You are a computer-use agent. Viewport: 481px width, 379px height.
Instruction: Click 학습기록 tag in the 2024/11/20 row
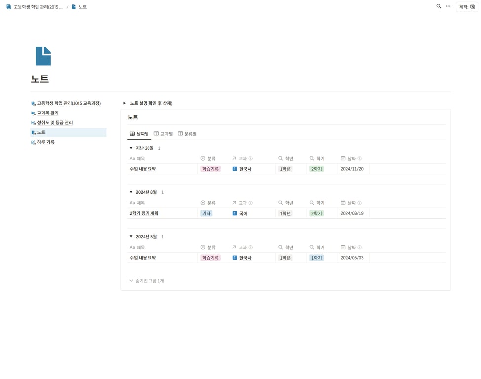[210, 169]
